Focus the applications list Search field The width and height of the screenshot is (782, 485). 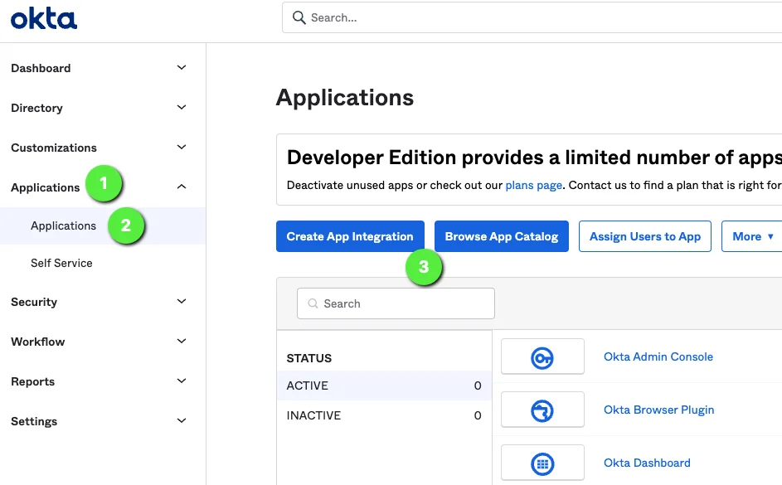click(396, 303)
